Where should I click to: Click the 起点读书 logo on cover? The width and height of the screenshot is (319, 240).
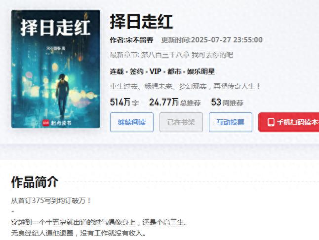(x=57, y=123)
